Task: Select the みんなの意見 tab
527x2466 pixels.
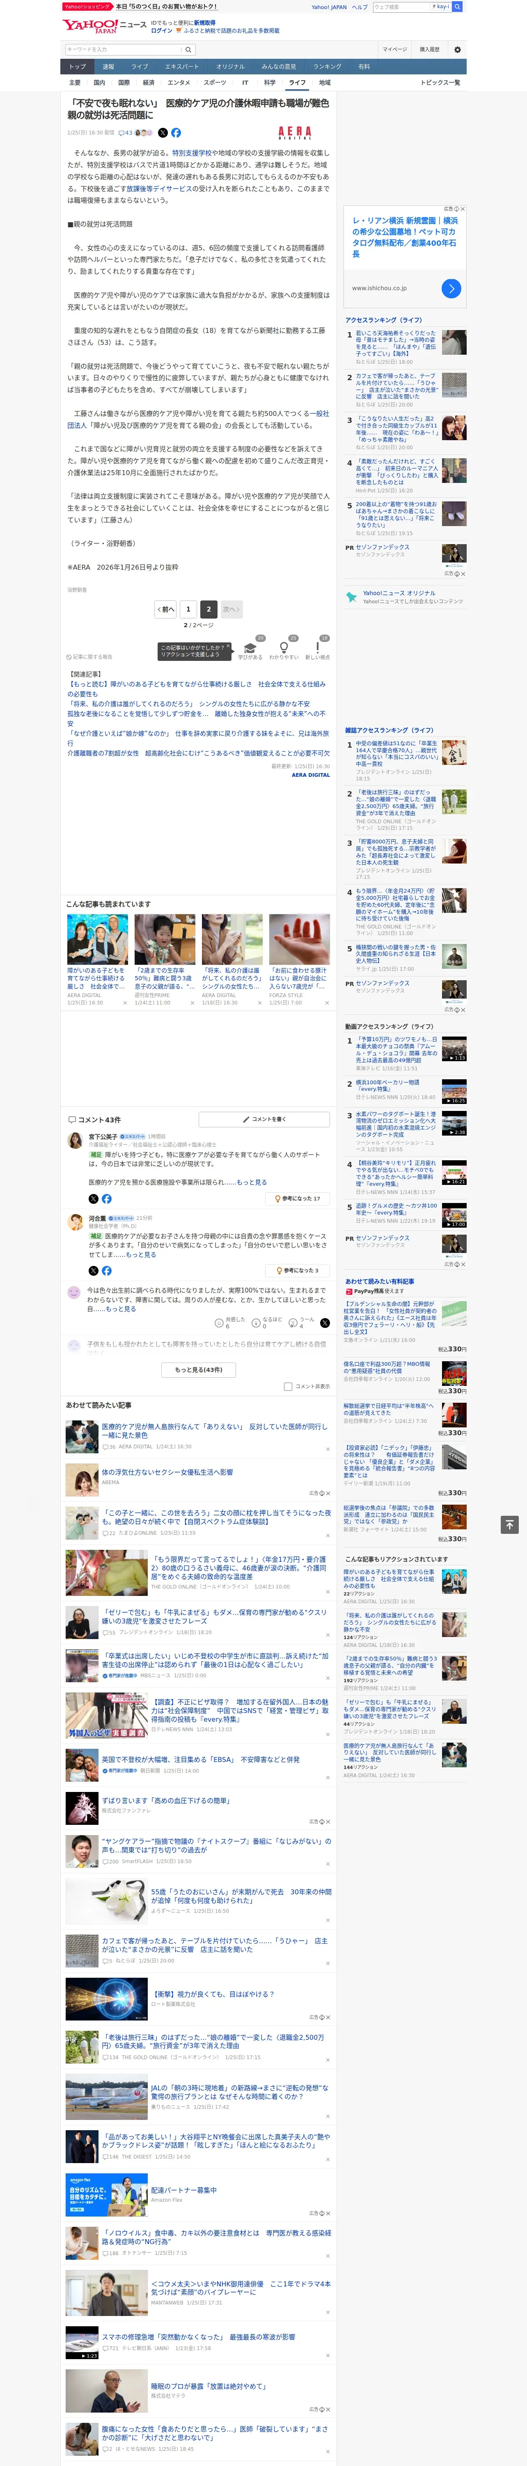Action: (278, 67)
